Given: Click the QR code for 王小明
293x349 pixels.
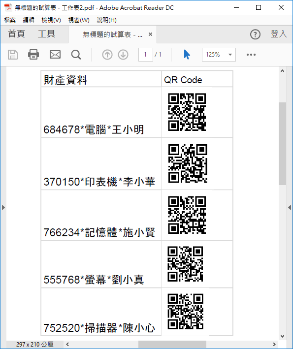Looking at the screenshot, I should tap(187, 112).
